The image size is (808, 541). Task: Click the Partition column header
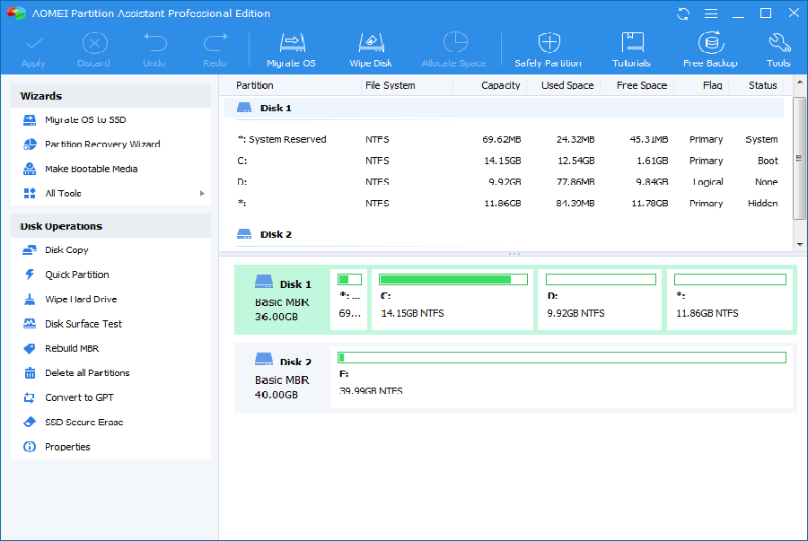point(255,85)
